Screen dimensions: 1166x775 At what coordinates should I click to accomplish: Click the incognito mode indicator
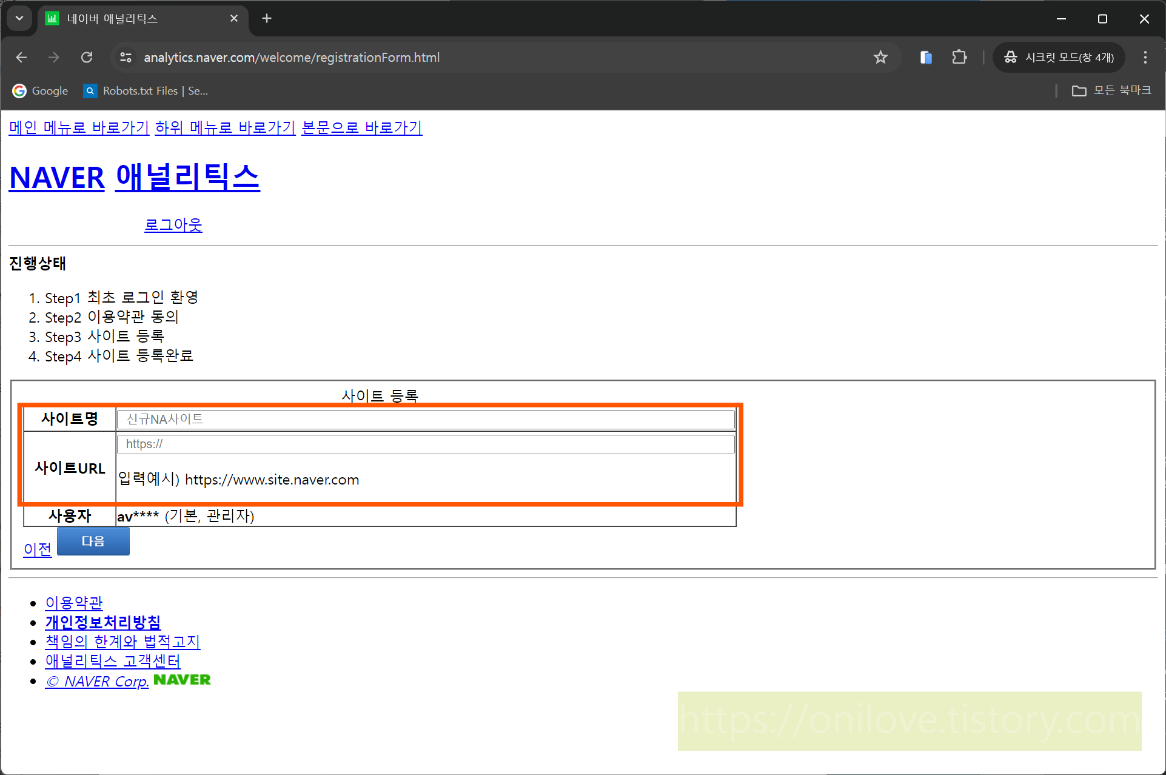1059,57
